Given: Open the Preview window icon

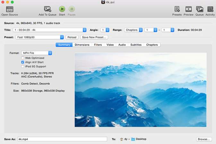Looking at the screenshot, I should (188, 9).
